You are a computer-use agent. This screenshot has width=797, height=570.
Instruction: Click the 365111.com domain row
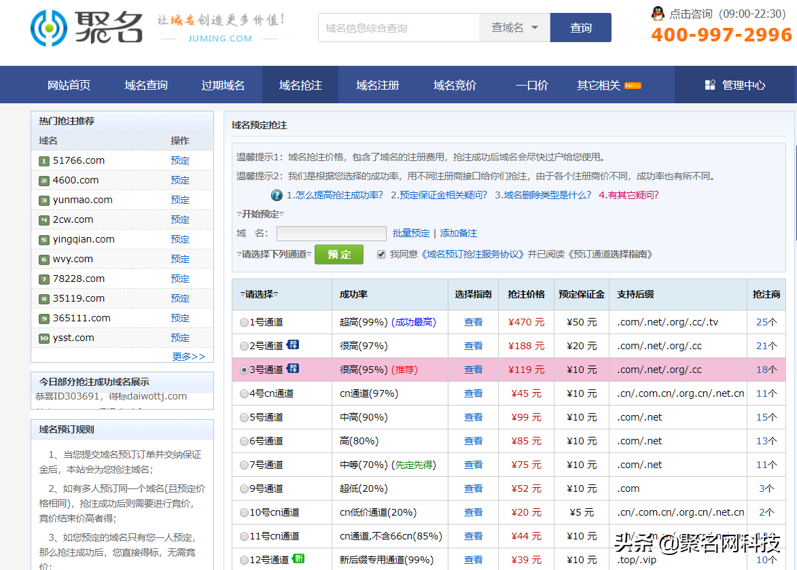[x=122, y=319]
